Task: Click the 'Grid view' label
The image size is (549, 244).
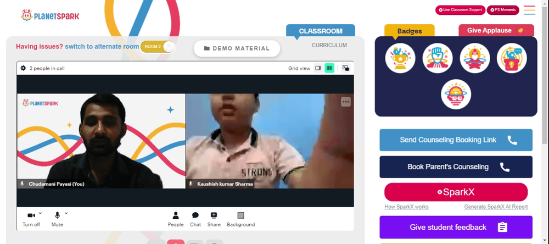Action: 299,68
